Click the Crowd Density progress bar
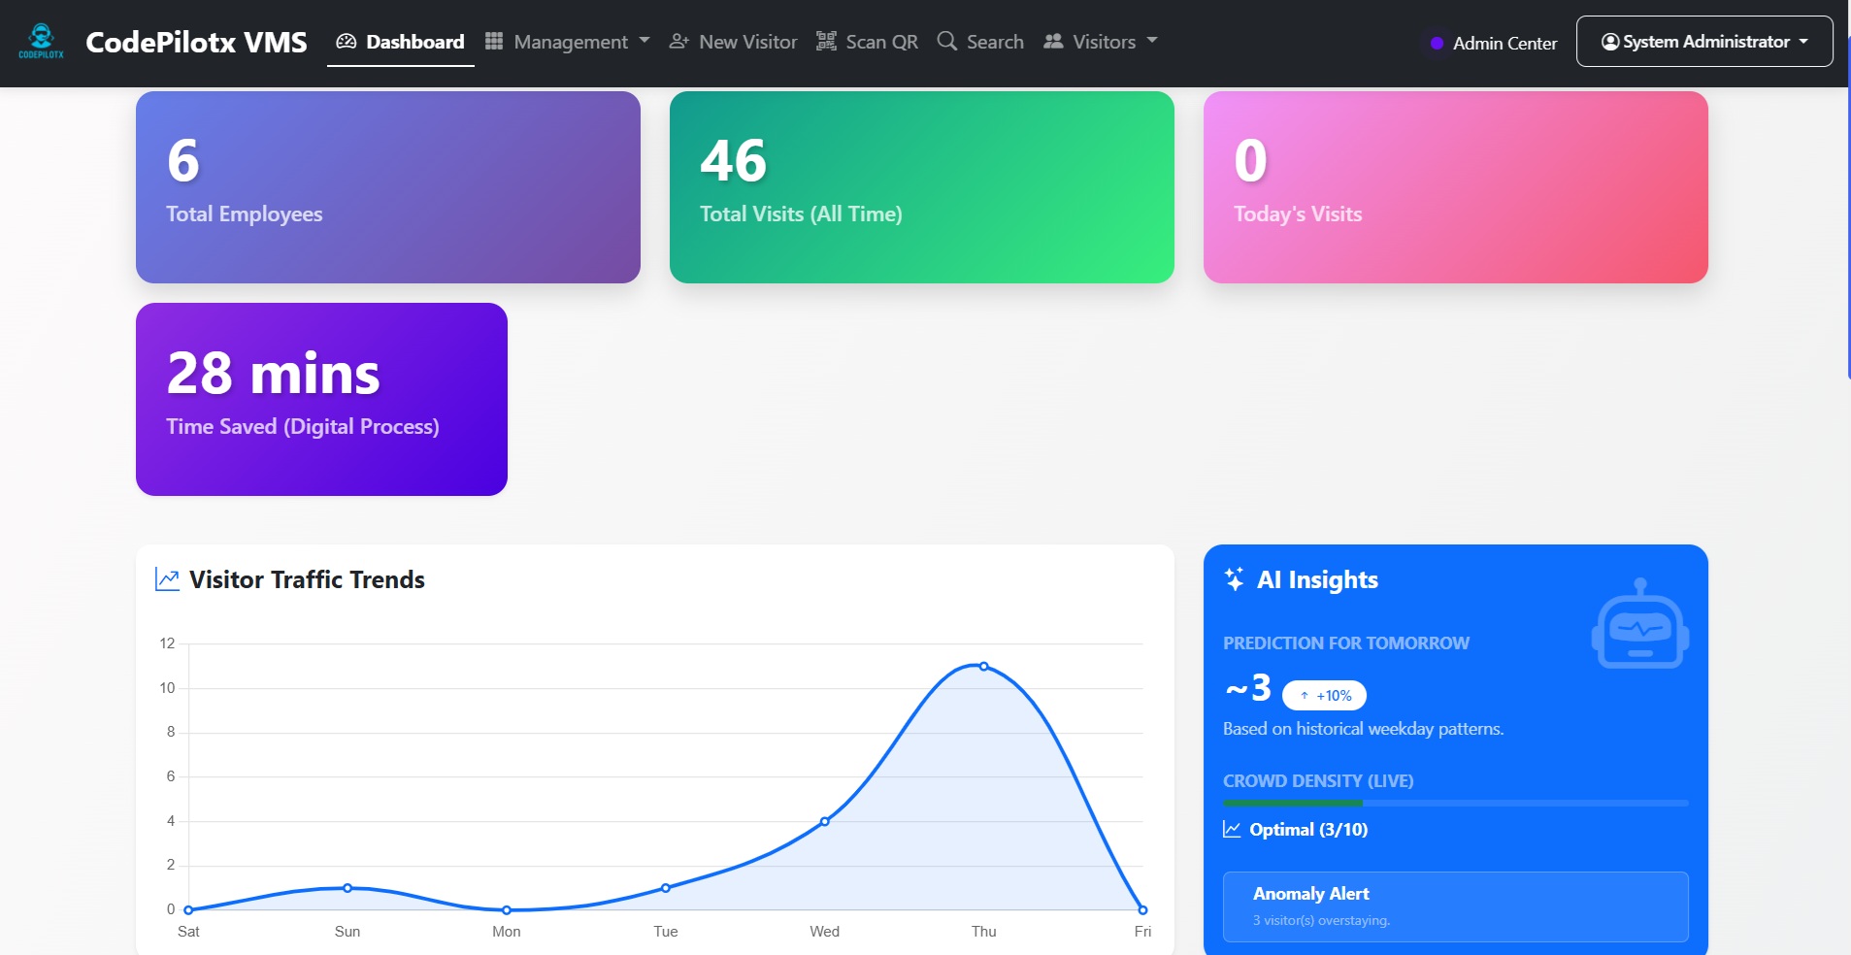1851x955 pixels. [1454, 803]
